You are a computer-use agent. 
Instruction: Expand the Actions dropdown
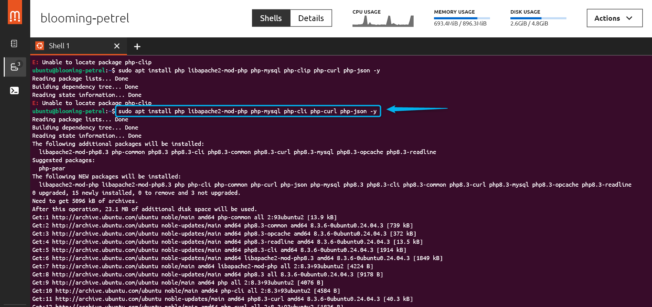click(615, 18)
